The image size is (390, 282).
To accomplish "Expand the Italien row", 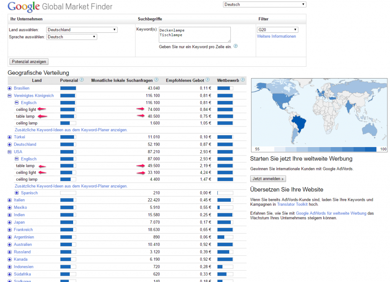I will 10,200.
